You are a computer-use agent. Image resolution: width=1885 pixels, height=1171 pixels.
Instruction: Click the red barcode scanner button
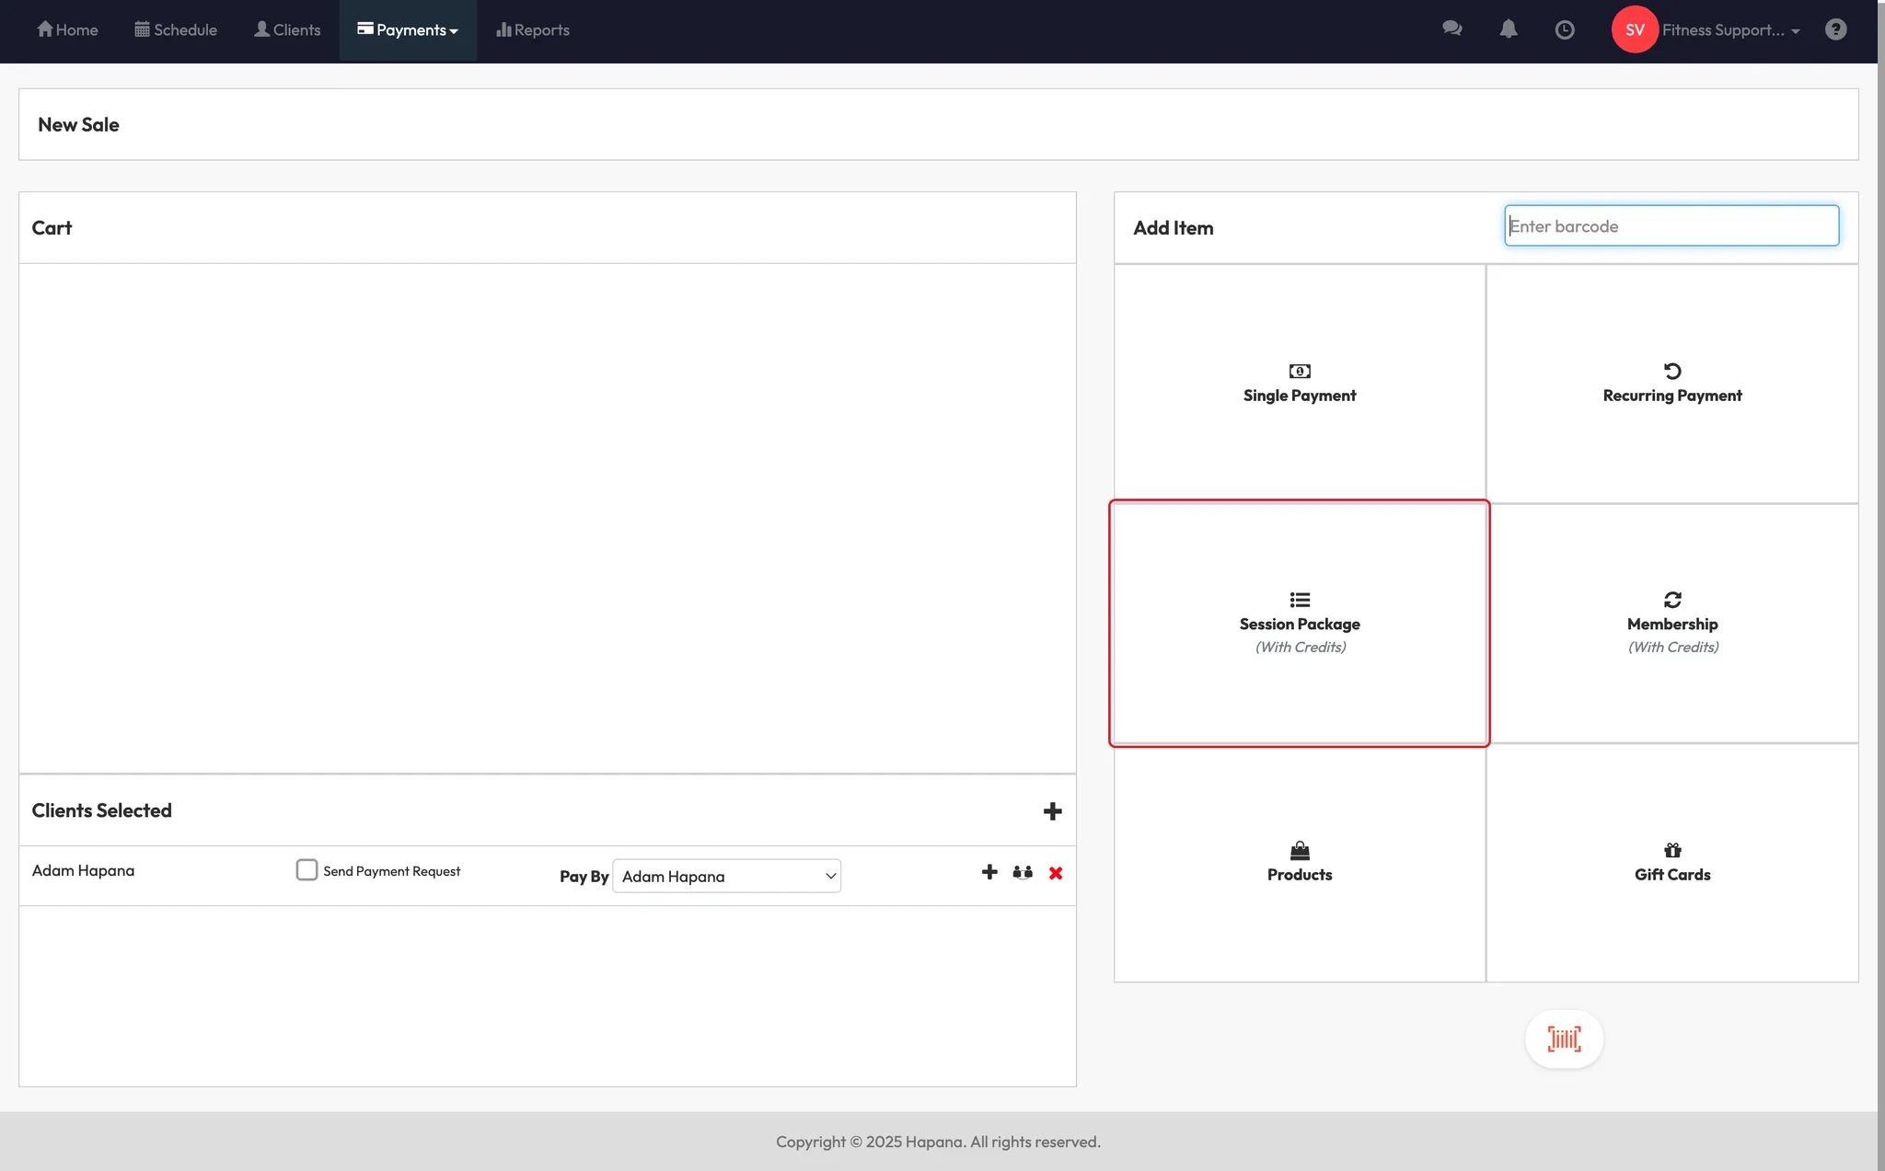coord(1564,1039)
